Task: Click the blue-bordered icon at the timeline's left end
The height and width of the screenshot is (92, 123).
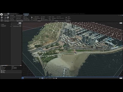Action: [23, 78]
